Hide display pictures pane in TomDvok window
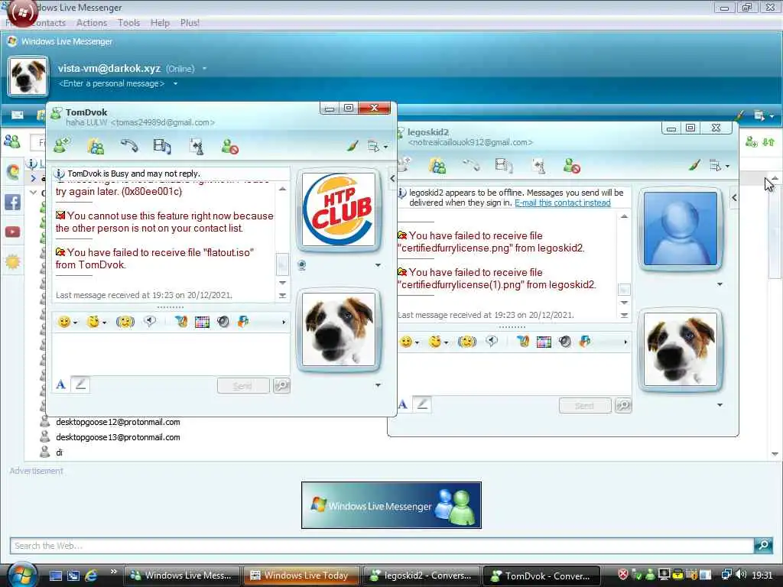Image resolution: width=783 pixels, height=587 pixels. coord(392,178)
